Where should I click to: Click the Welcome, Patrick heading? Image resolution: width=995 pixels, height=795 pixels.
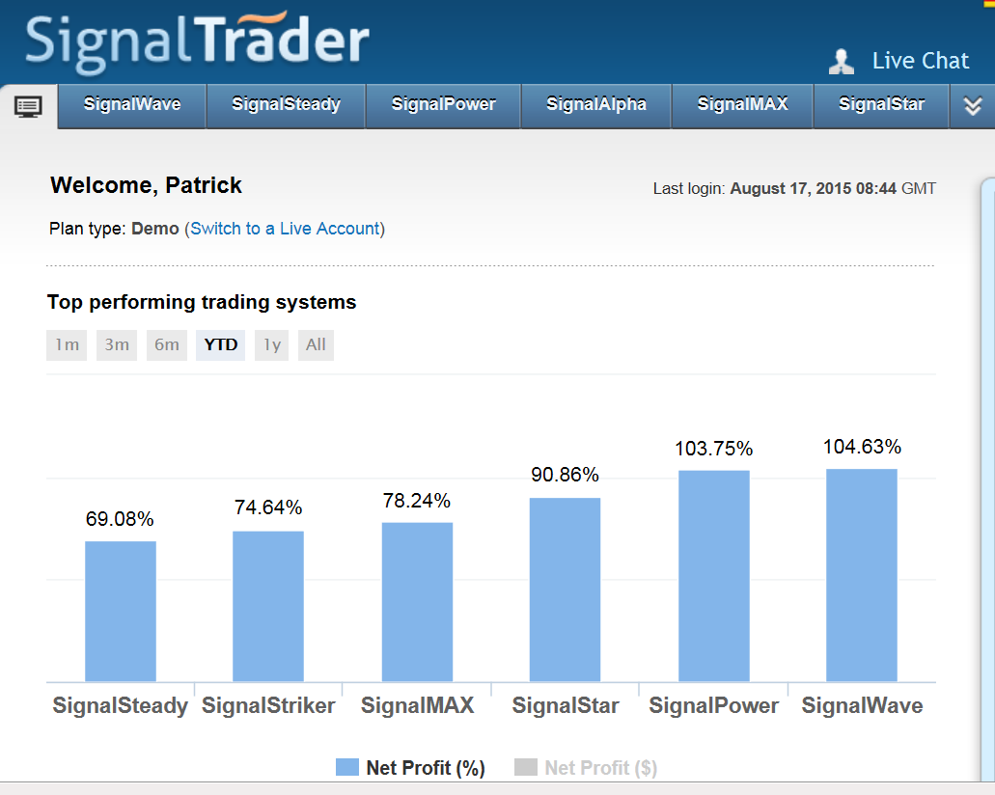[146, 185]
